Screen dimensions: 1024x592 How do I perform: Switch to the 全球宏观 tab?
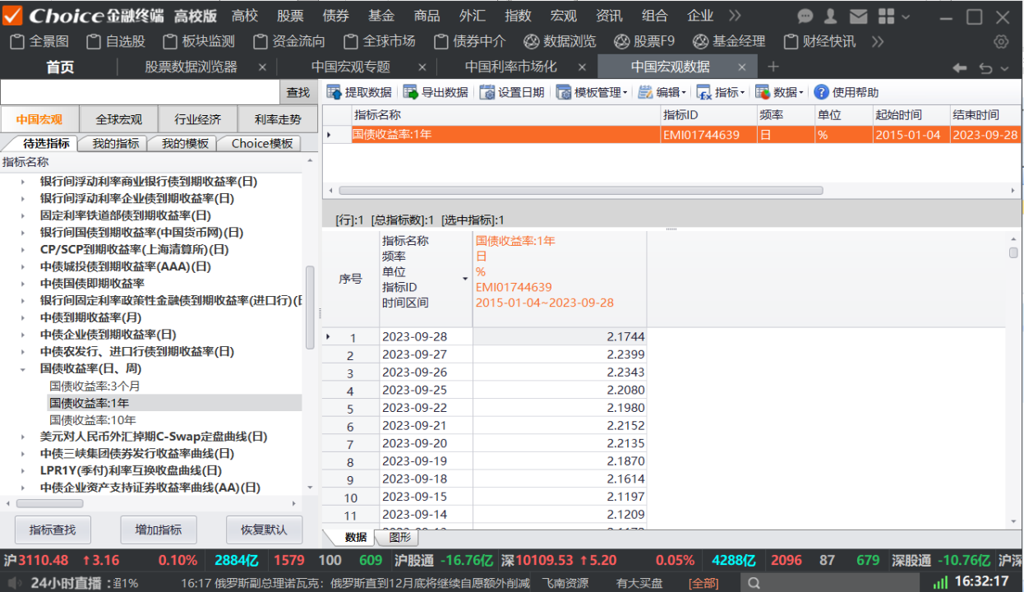(x=118, y=119)
